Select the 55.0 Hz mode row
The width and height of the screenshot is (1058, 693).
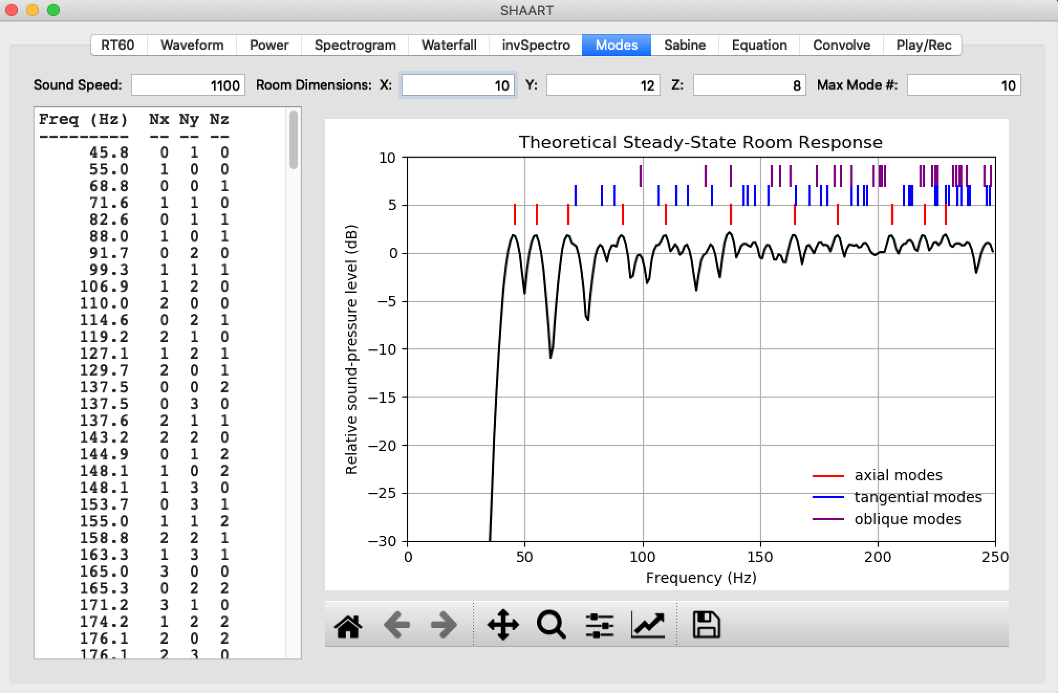(160, 169)
